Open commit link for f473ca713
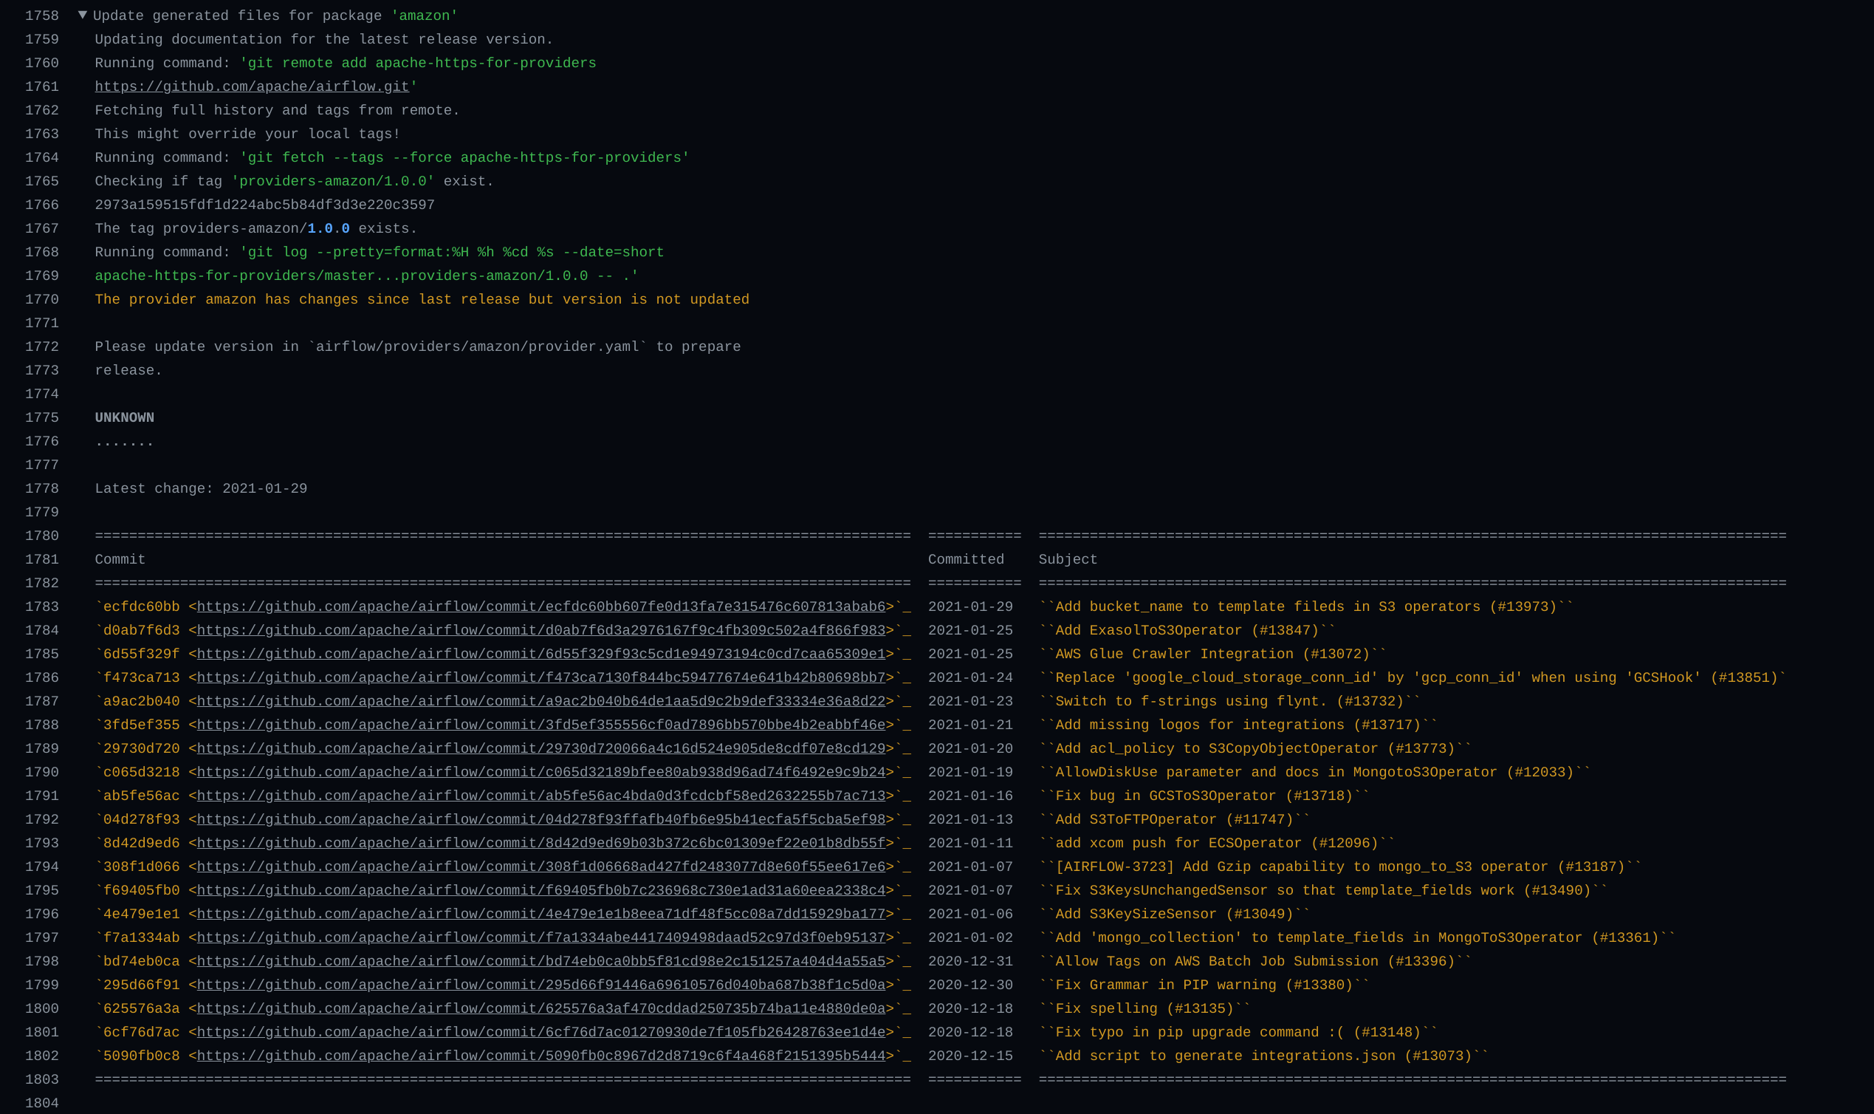 pyautogui.click(x=540, y=678)
